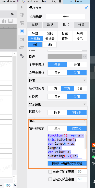
Task: Set 轴标签格式 to 通用
Action: [x=57, y=128]
